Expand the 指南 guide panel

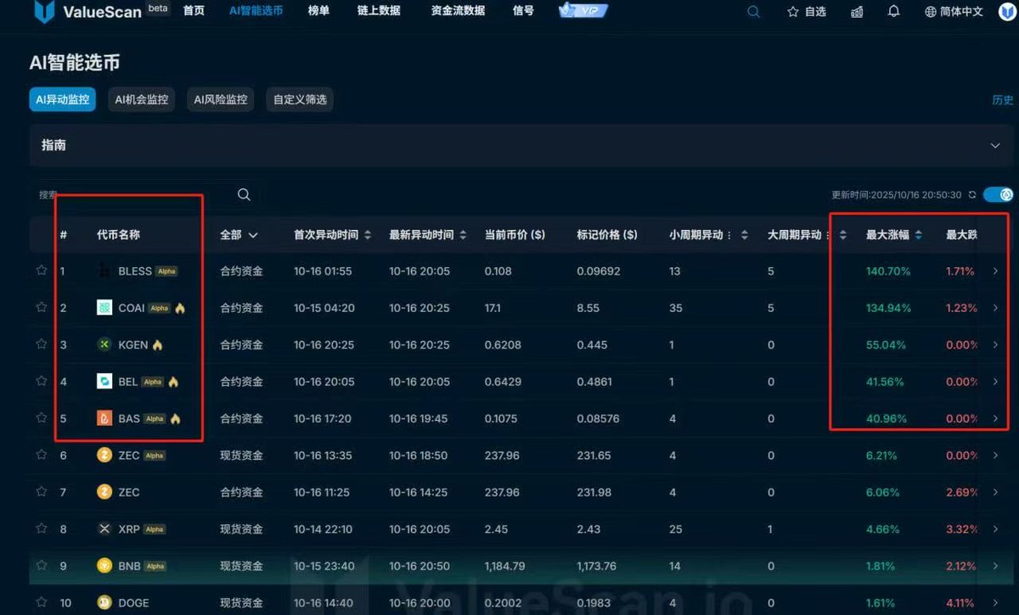[x=995, y=145]
